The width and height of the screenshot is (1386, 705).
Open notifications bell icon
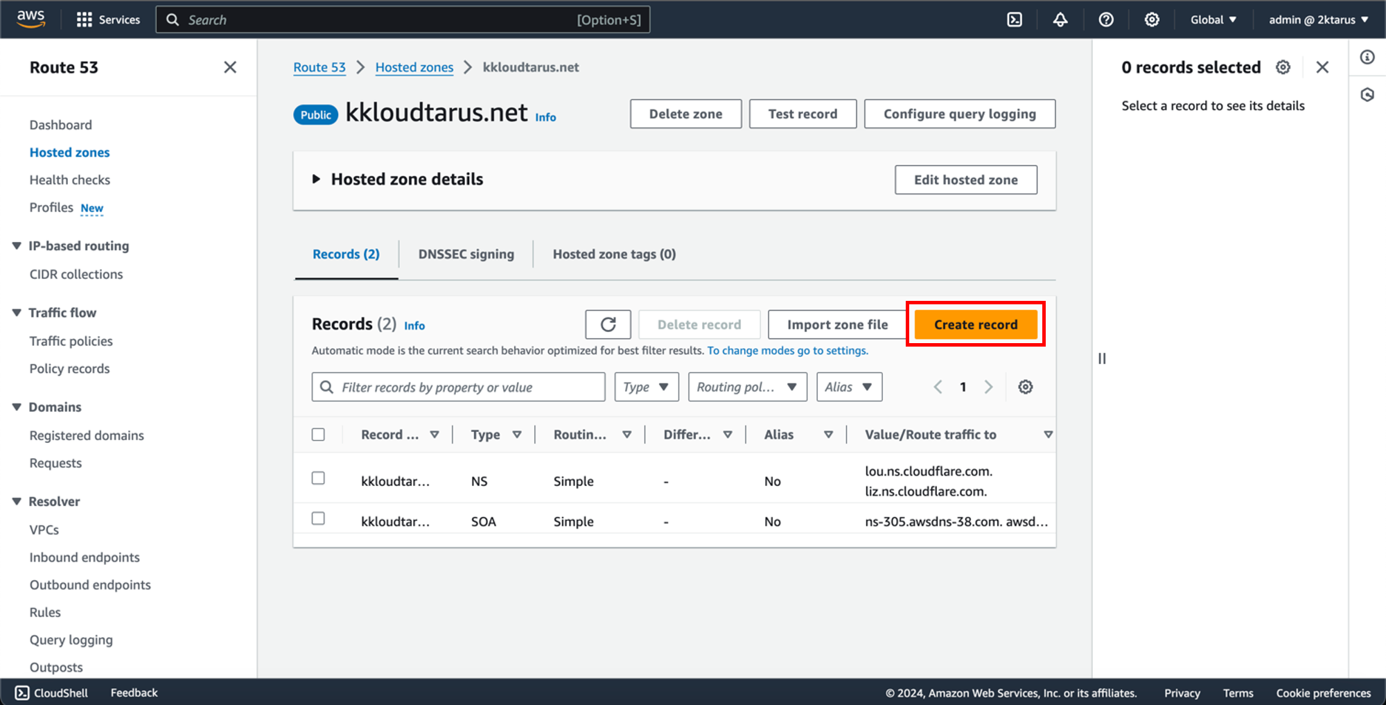(1060, 19)
